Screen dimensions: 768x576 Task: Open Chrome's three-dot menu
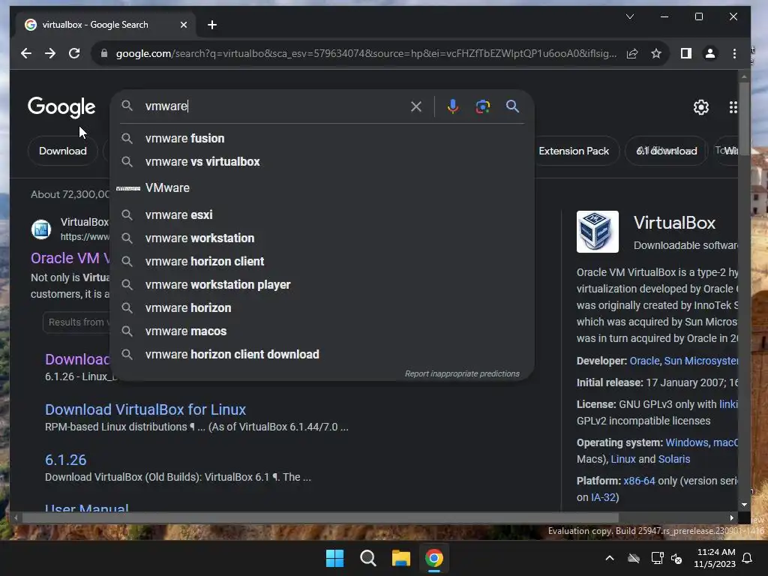(x=734, y=53)
